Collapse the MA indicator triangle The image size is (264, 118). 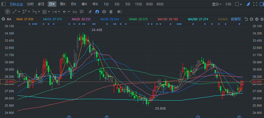coord(3,19)
